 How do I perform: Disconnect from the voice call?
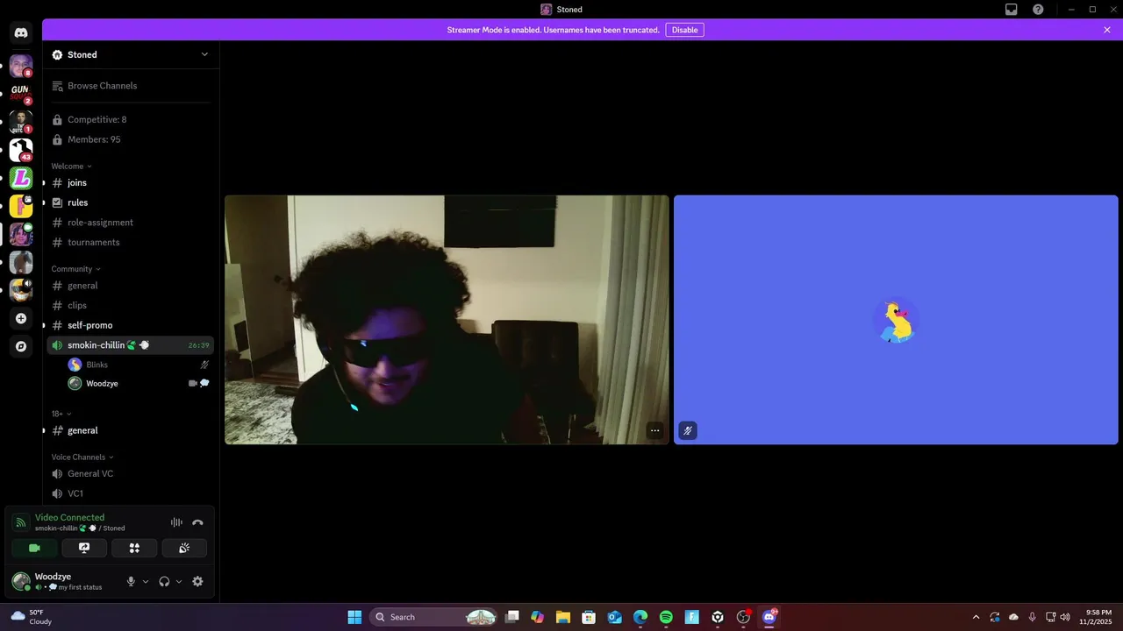click(x=197, y=522)
